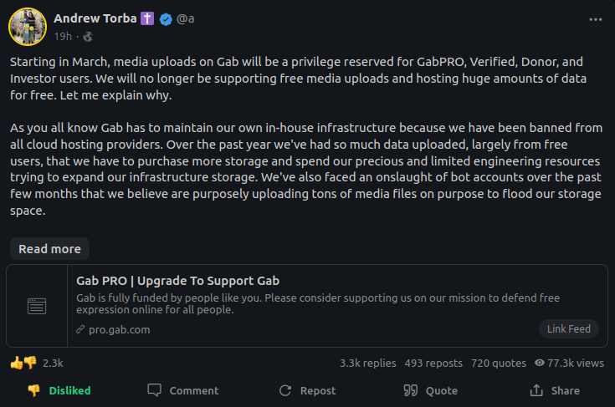Click the Repost circular arrow button
This screenshot has width=615, height=407.
(308, 390)
